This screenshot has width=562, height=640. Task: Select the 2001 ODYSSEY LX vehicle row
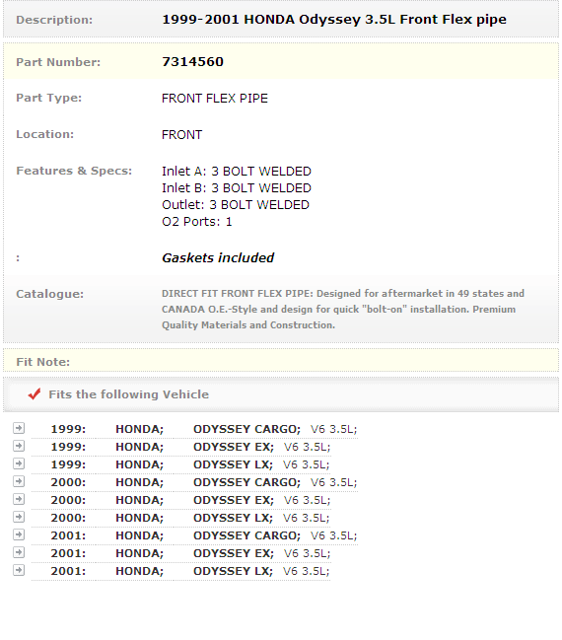click(x=181, y=571)
